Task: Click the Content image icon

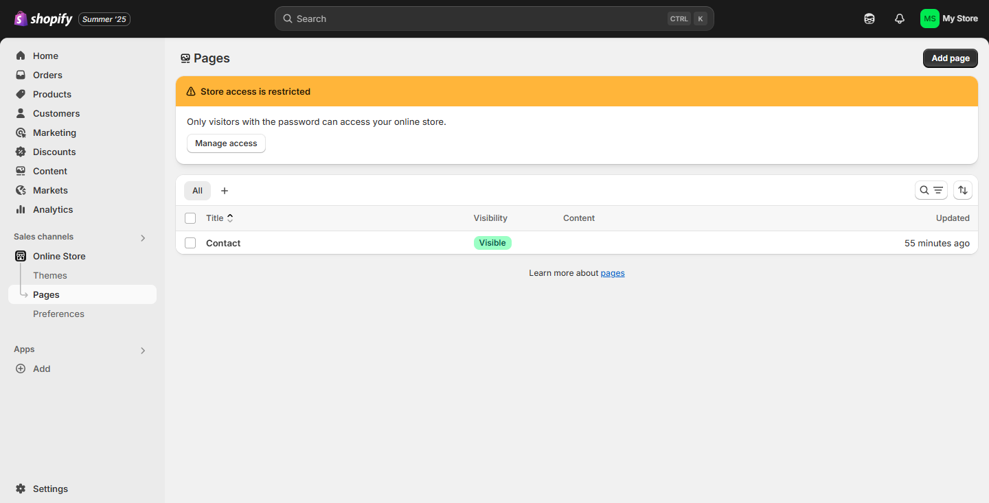Action: pyautogui.click(x=21, y=171)
